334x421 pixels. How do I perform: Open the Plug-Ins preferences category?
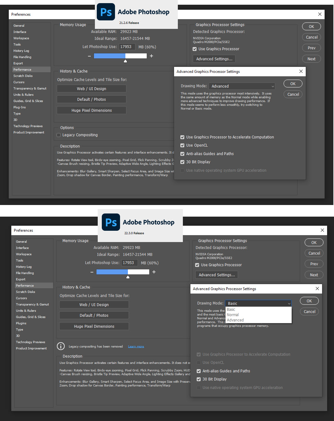click(x=19, y=107)
